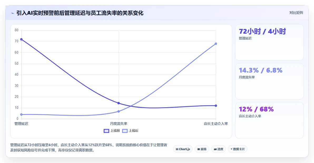Click the 上线后 legend label

[134, 131]
